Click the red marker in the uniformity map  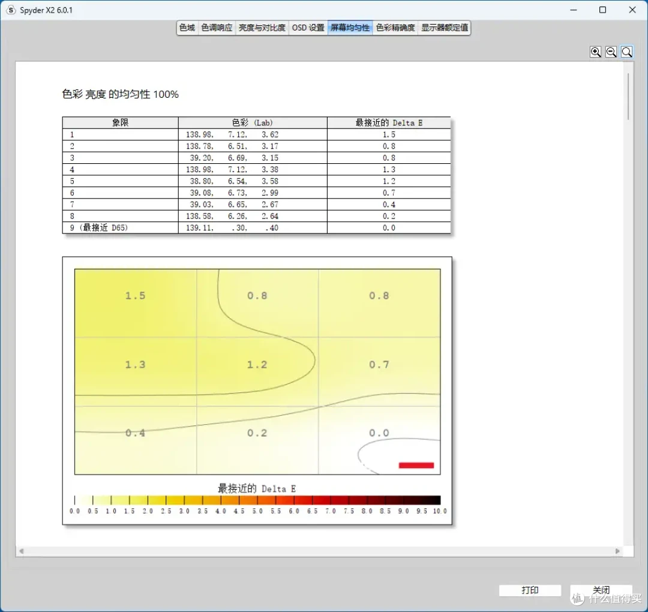pyautogui.click(x=416, y=466)
